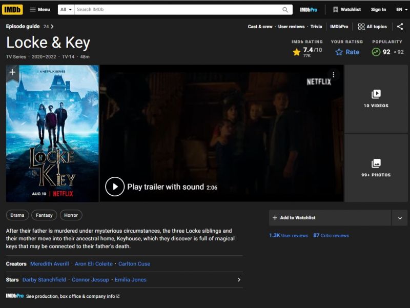Click the Stars label
Screen dimensions: 410x308
click(x=12, y=280)
